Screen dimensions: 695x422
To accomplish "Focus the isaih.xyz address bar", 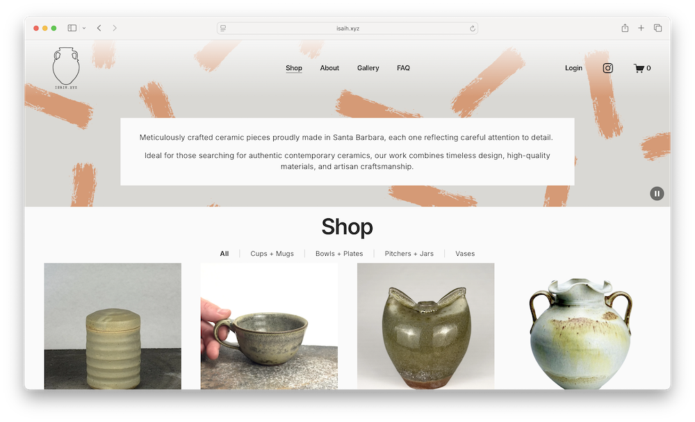I will click(347, 29).
